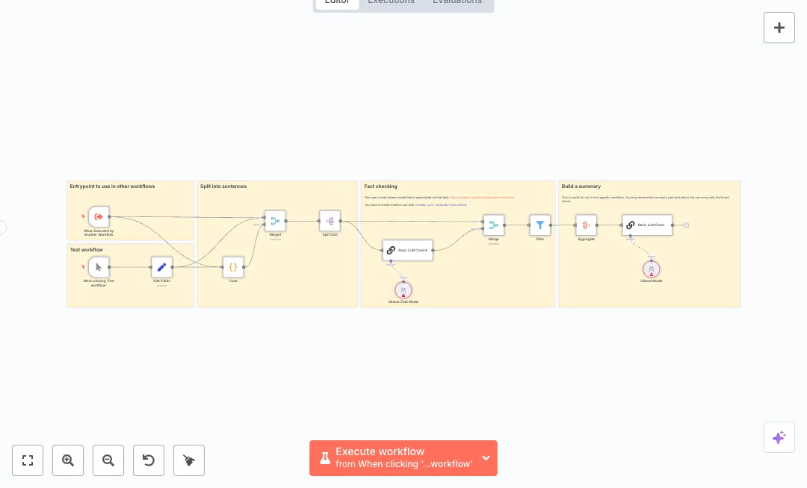This screenshot has height=488, width=807.
Task: Click the Ollama Model node in summary section
Action: [651, 269]
